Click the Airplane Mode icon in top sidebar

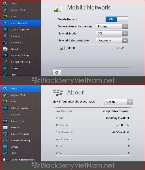pos(5,10)
